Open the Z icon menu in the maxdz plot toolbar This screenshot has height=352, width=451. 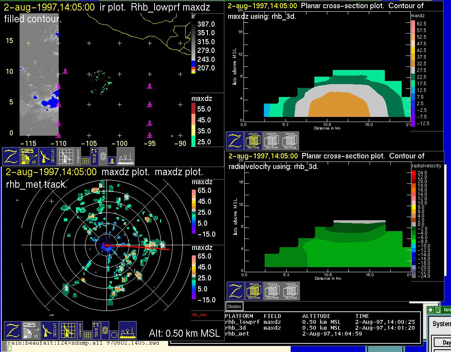pyautogui.click(x=13, y=330)
